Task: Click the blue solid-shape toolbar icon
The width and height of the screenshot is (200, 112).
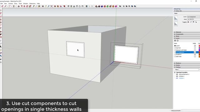Action: click(x=102, y=6)
